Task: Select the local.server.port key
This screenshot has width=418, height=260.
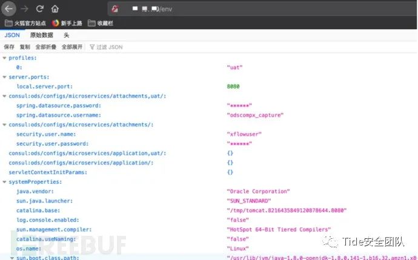Action: click(x=44, y=86)
